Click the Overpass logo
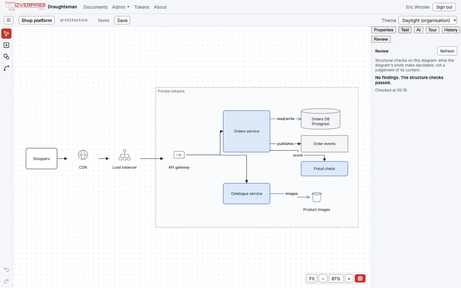 26,6
